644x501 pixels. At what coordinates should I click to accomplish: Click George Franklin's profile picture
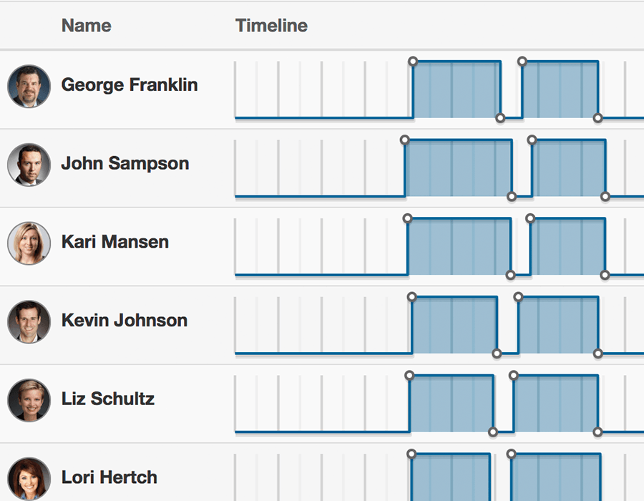coord(29,86)
